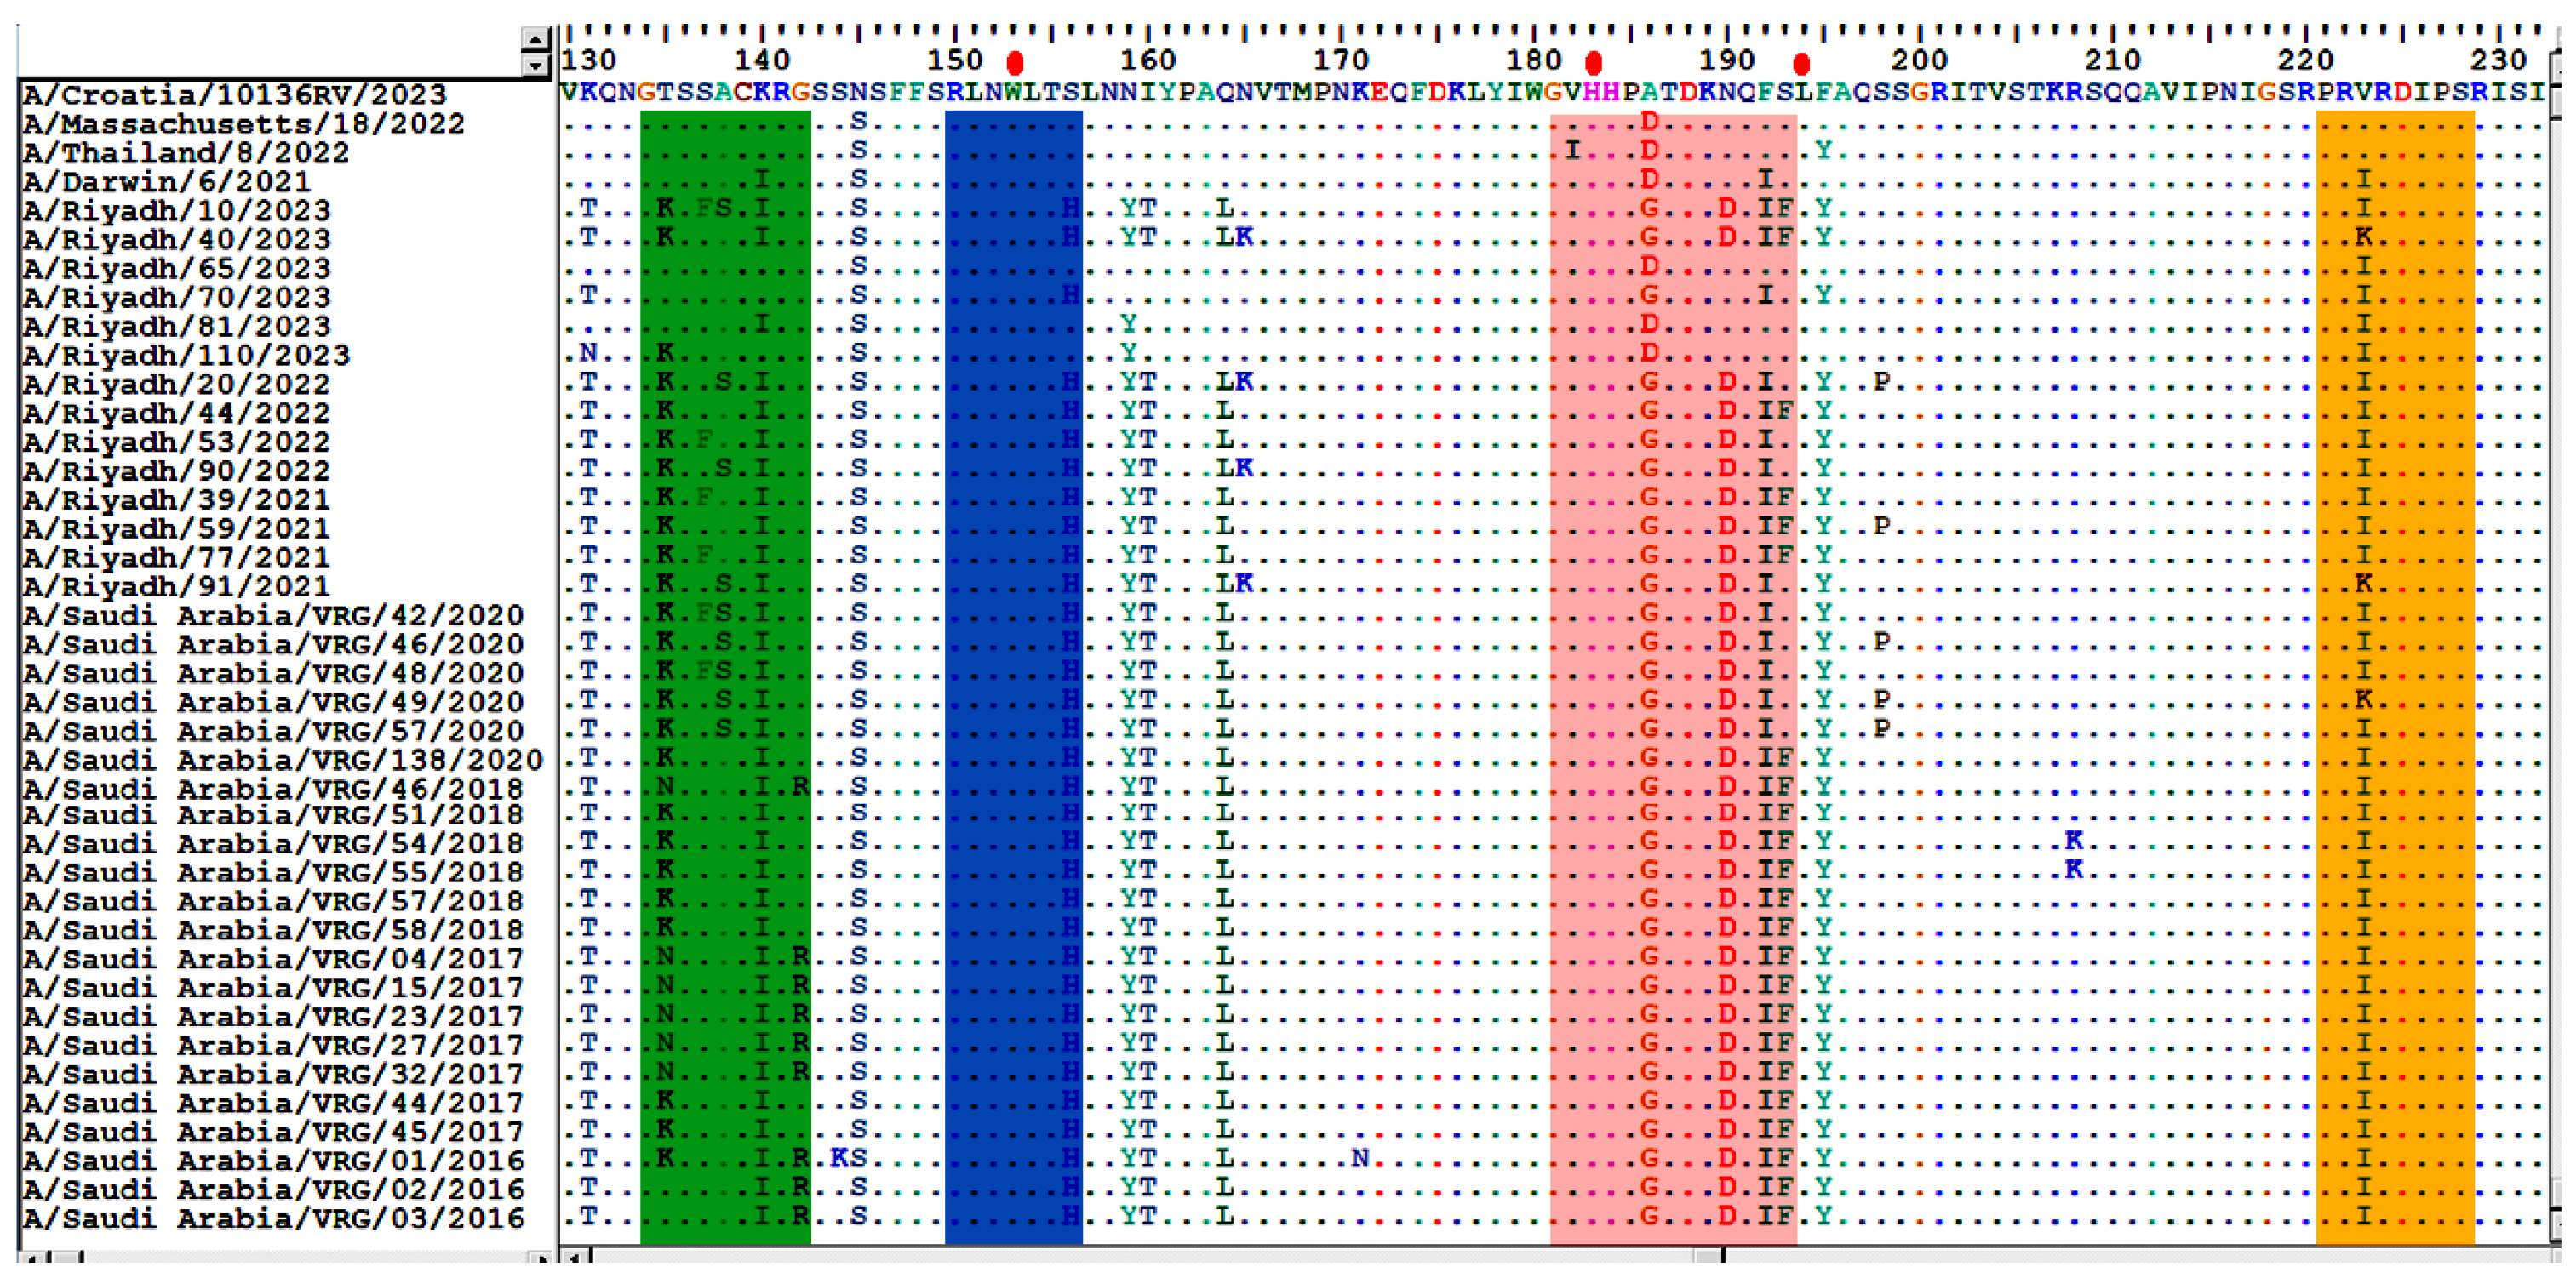Select the A/Massachusetts/18/2022 sequence title
This screenshot has width=2576, height=1278.
tap(244, 124)
